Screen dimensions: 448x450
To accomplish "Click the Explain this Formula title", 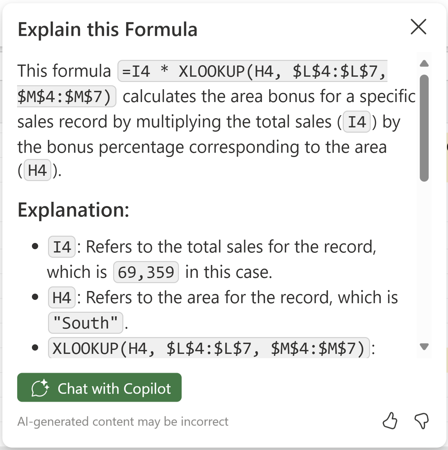I will point(108,29).
